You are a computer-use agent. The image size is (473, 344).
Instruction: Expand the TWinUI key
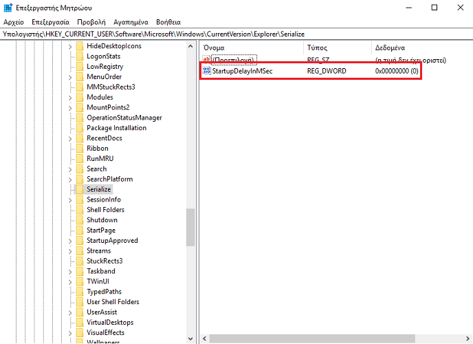pyautogui.click(x=70, y=282)
